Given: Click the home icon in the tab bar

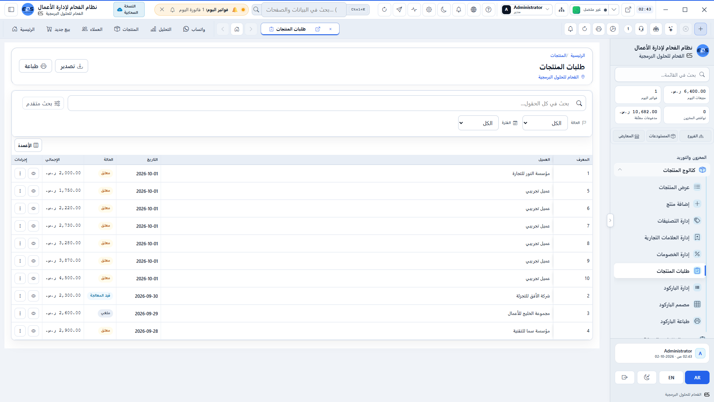Looking at the screenshot, I should point(237,29).
